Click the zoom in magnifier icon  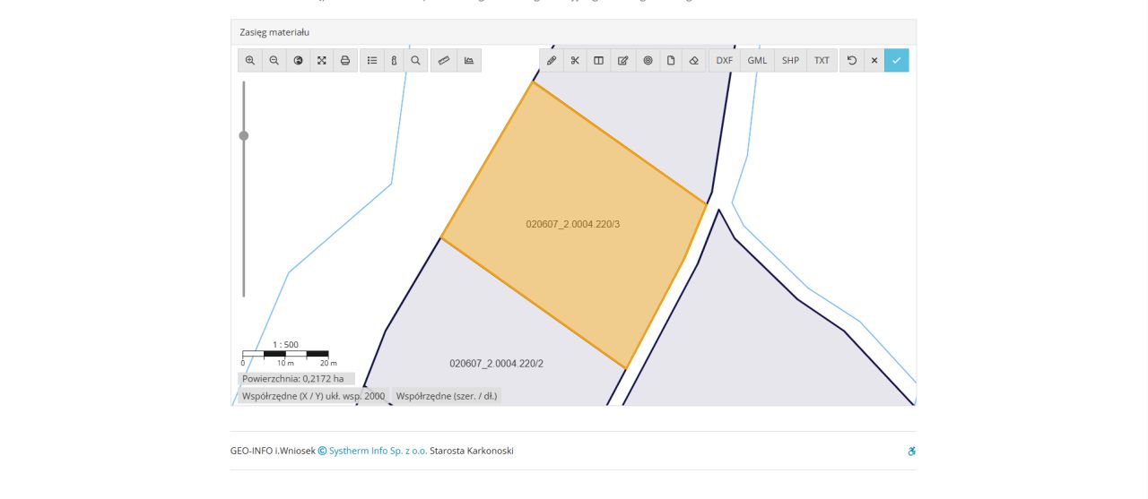pyautogui.click(x=250, y=60)
